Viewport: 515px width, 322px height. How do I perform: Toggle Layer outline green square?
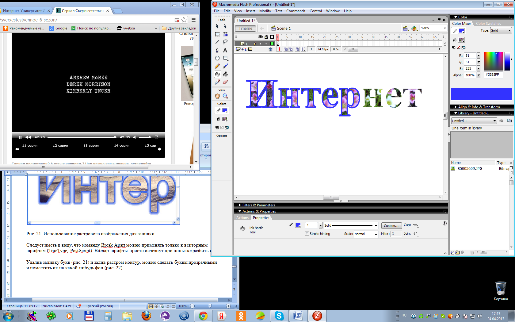(x=272, y=44)
